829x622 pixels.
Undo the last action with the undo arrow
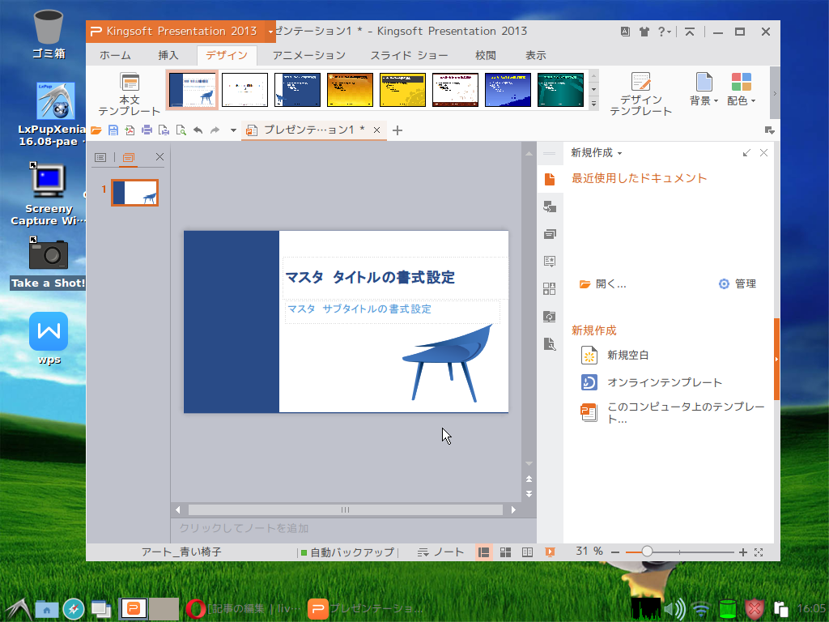point(198,130)
